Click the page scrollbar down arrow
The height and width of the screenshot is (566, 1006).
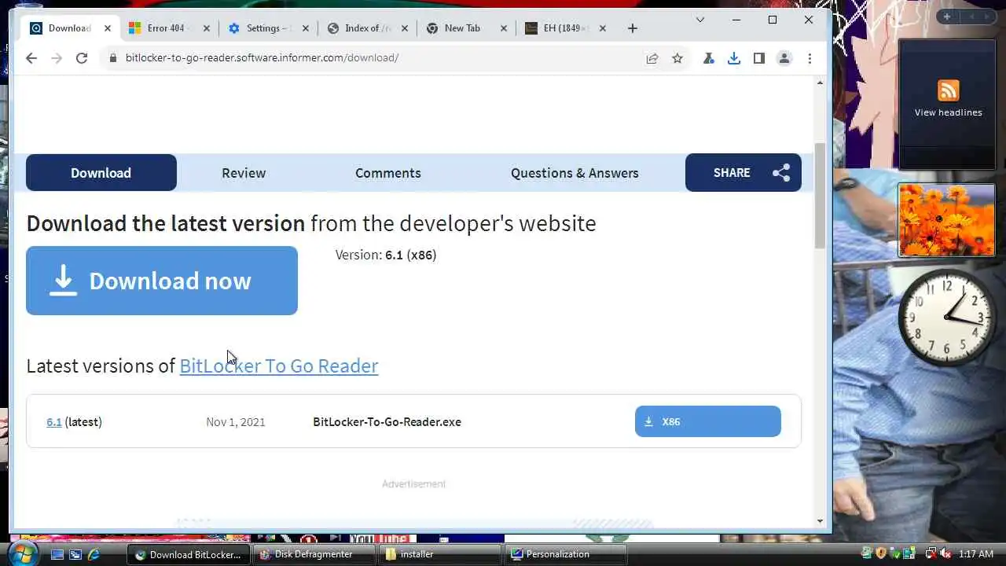tap(820, 520)
